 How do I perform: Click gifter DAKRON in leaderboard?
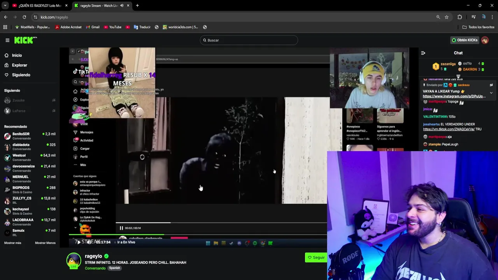[x=470, y=69]
